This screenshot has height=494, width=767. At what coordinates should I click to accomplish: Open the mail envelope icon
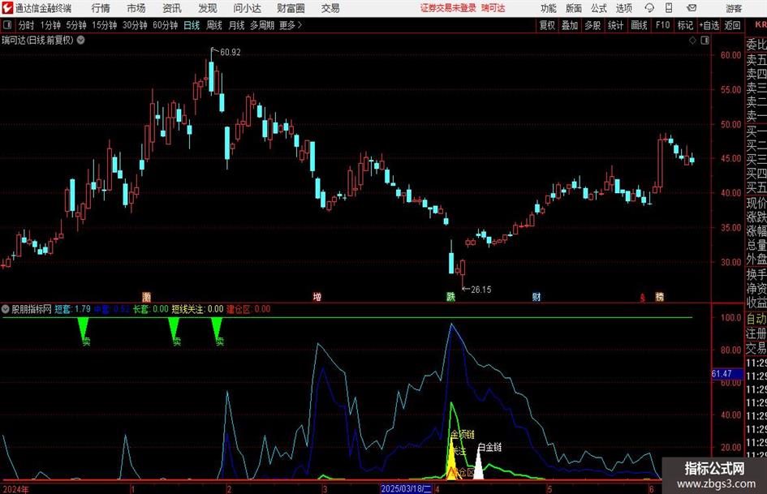pyautogui.click(x=692, y=8)
